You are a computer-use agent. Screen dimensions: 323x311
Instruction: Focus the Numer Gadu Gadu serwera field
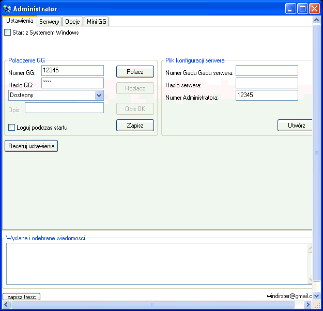point(267,70)
